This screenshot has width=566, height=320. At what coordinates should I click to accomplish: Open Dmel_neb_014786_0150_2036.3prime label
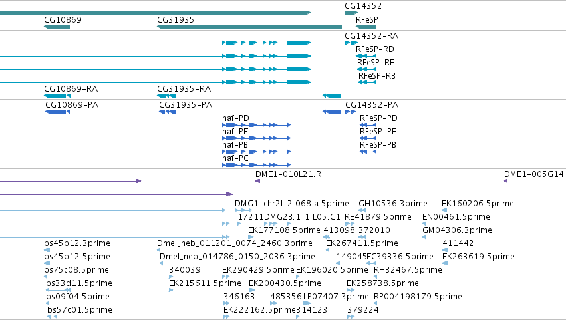[237, 257]
